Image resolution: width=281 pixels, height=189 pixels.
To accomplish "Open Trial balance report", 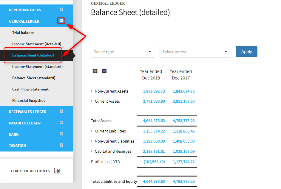I will pos(23,33).
